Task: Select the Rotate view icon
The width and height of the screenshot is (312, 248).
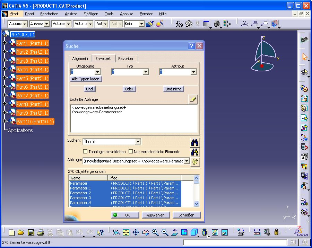Action: [x=146, y=232]
